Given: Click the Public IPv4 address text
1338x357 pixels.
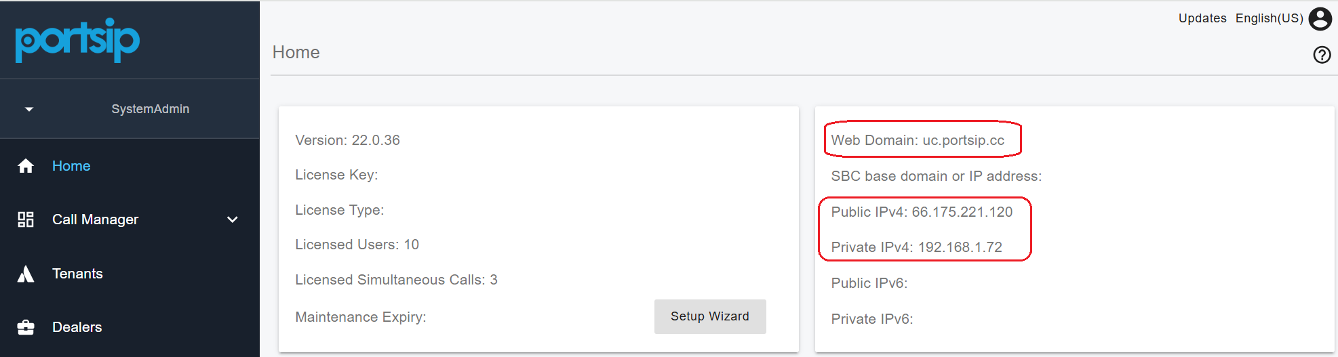Looking at the screenshot, I should pos(921,212).
